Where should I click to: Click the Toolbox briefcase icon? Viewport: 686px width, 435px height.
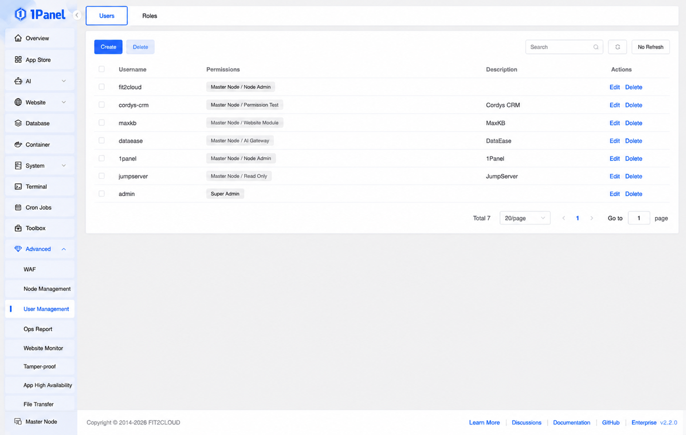pyautogui.click(x=18, y=228)
